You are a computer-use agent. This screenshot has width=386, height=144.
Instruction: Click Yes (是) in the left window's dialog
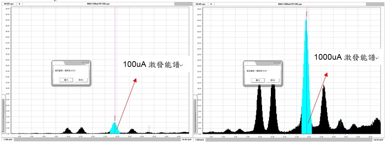click(x=66, y=80)
